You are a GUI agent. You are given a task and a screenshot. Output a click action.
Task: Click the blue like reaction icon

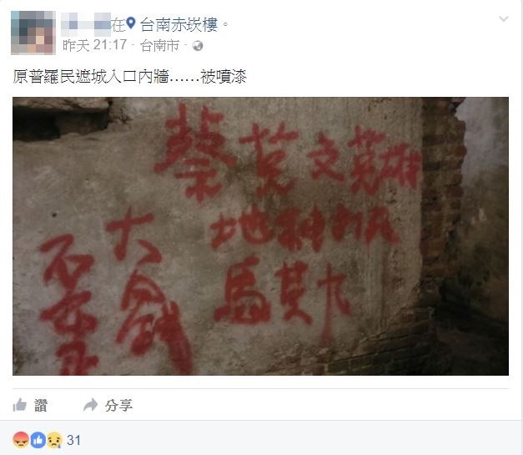pos(38,440)
